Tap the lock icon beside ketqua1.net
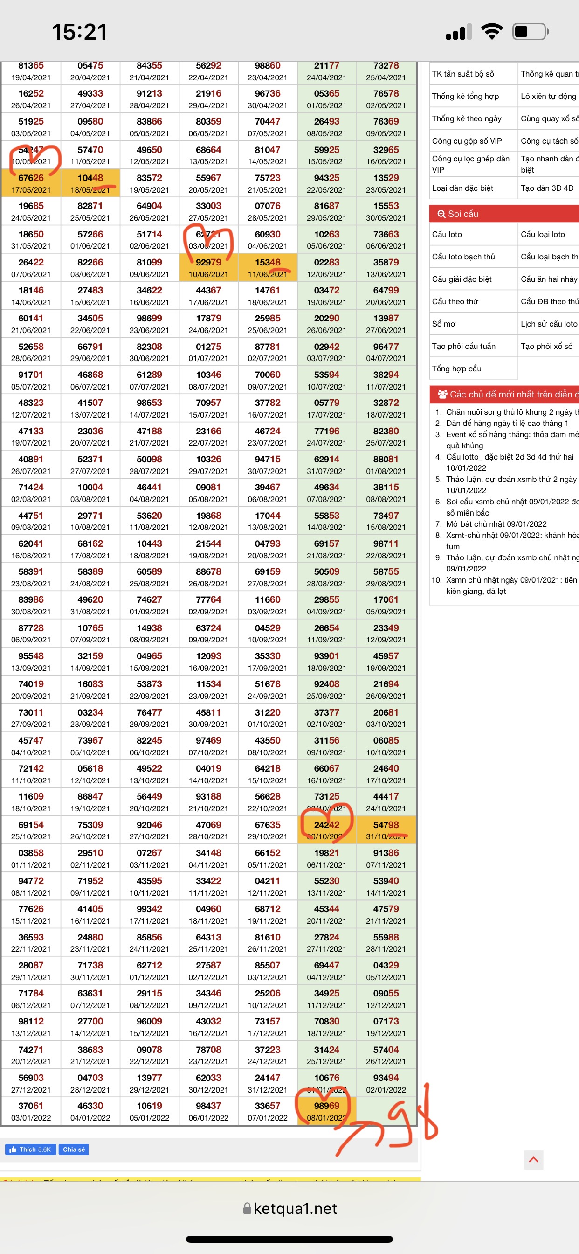This screenshot has height=1254, width=579. 247,1208
